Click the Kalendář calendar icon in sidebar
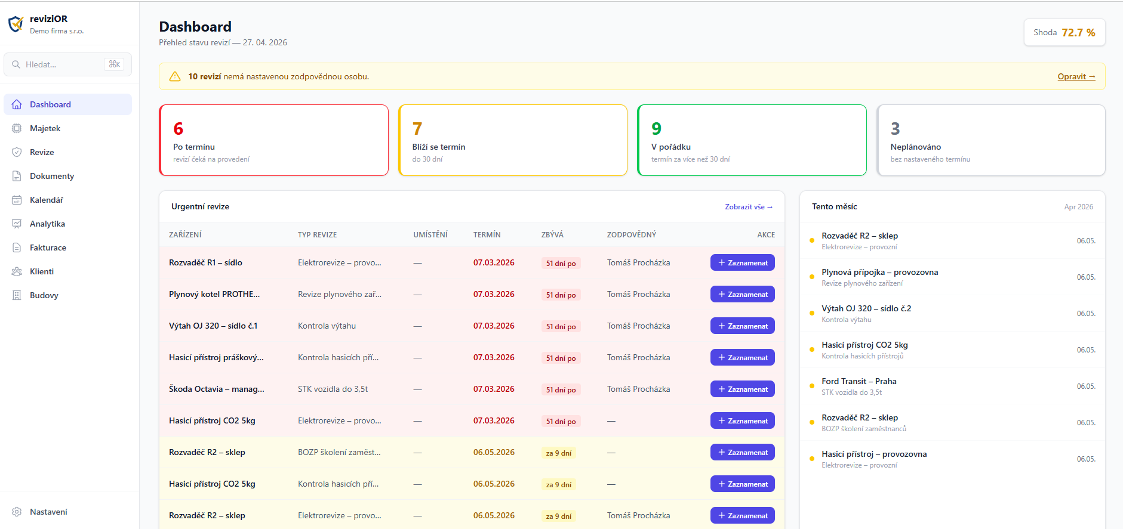Viewport: 1123px width, 529px height. point(17,200)
